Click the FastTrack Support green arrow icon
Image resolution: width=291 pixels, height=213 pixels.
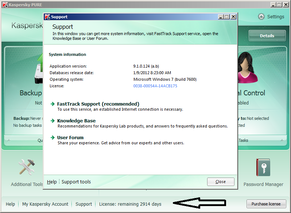[x=53, y=104]
